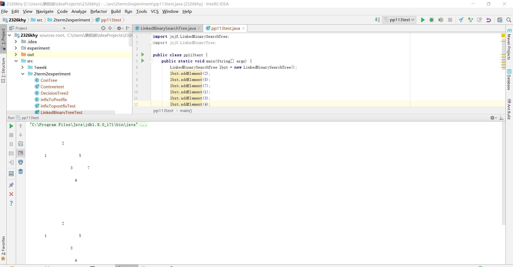Open the DecisionTree2 class file

pos(55,93)
